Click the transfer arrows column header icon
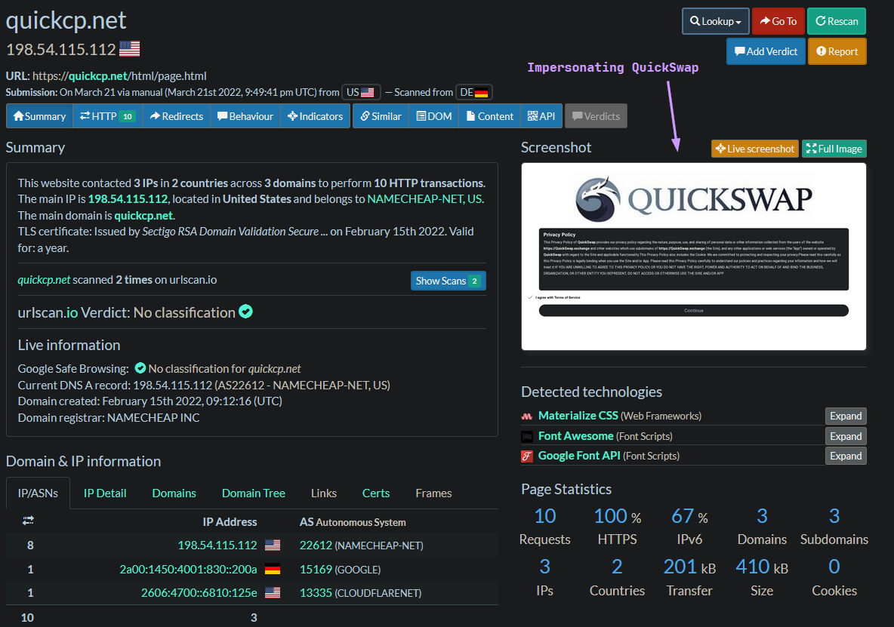 point(28,520)
